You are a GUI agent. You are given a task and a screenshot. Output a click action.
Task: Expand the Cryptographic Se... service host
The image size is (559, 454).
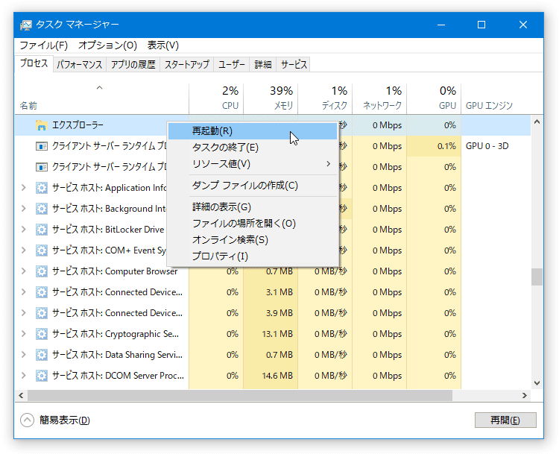[24, 334]
